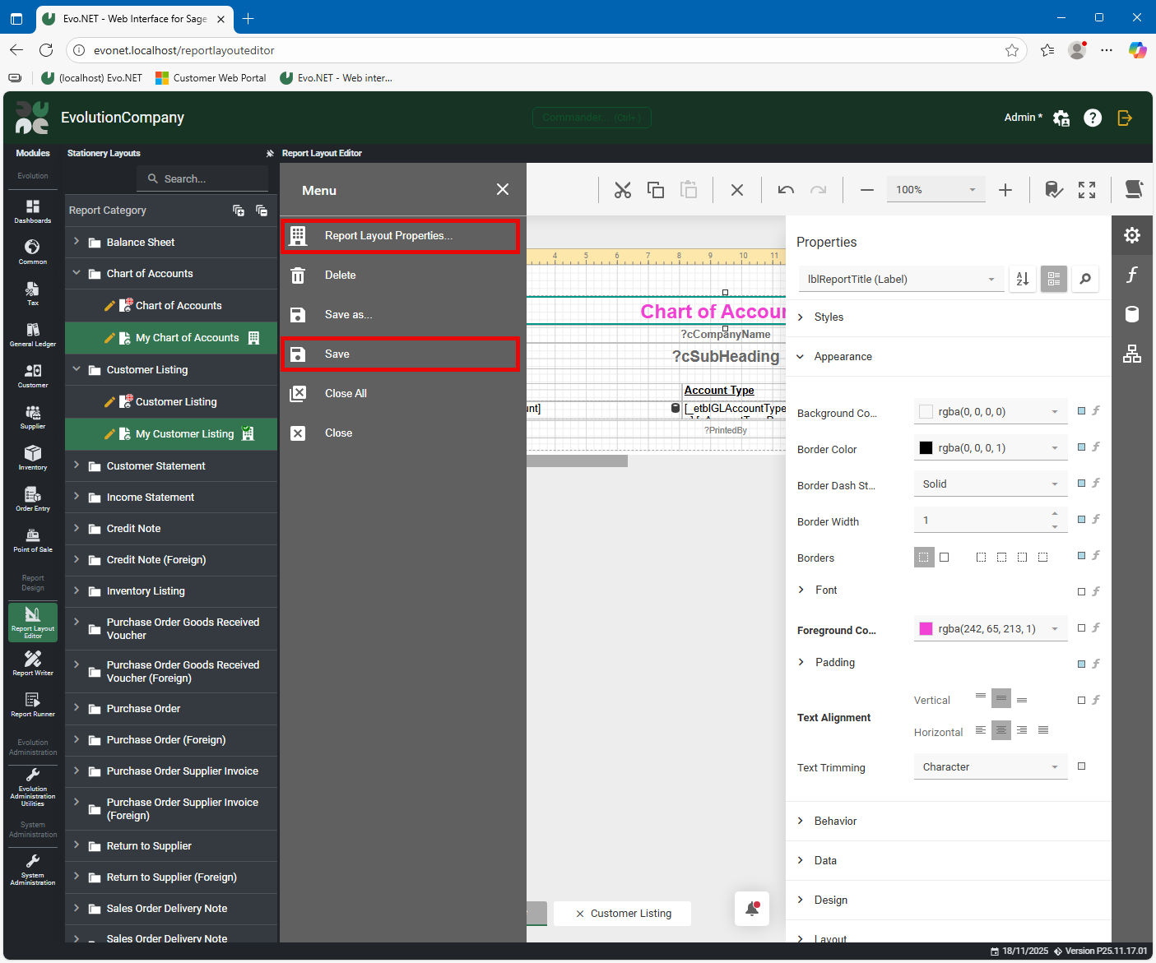Click the stationery layouts Search field
The width and height of the screenshot is (1156, 963).
pos(202,178)
